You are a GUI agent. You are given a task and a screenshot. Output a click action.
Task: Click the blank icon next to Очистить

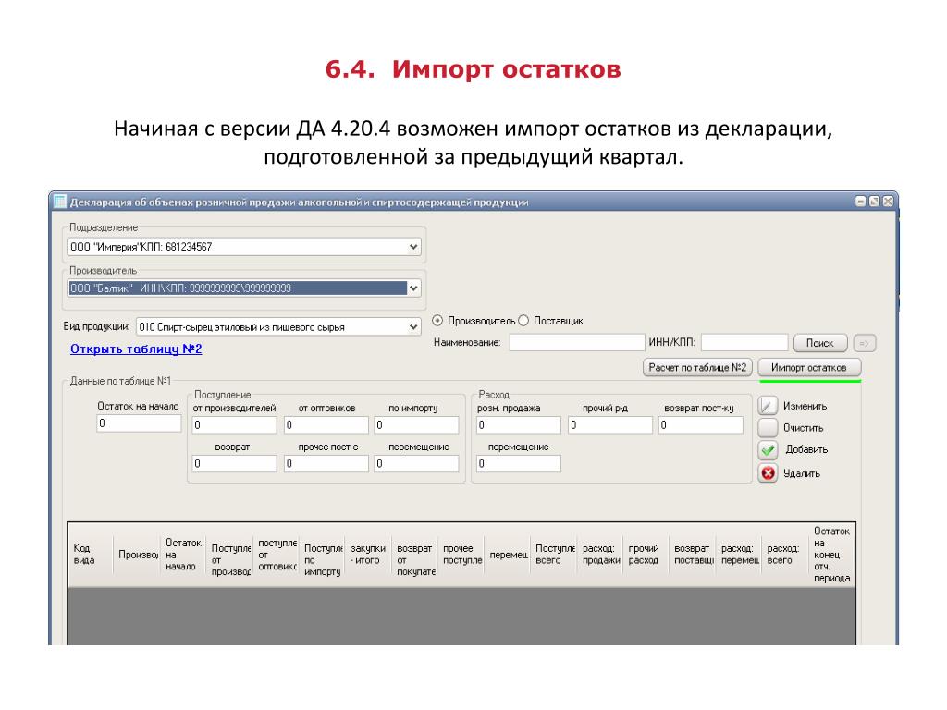pyautogui.click(x=768, y=427)
